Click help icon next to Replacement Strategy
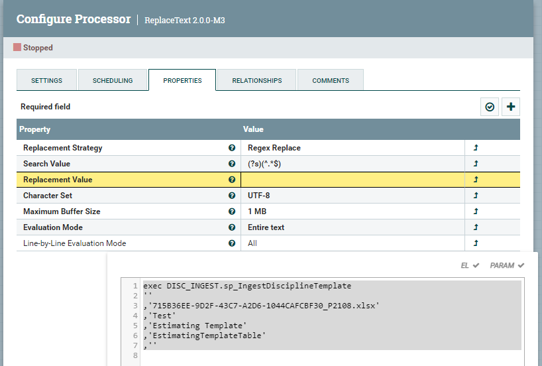This screenshot has height=366, width=542. tap(232, 148)
